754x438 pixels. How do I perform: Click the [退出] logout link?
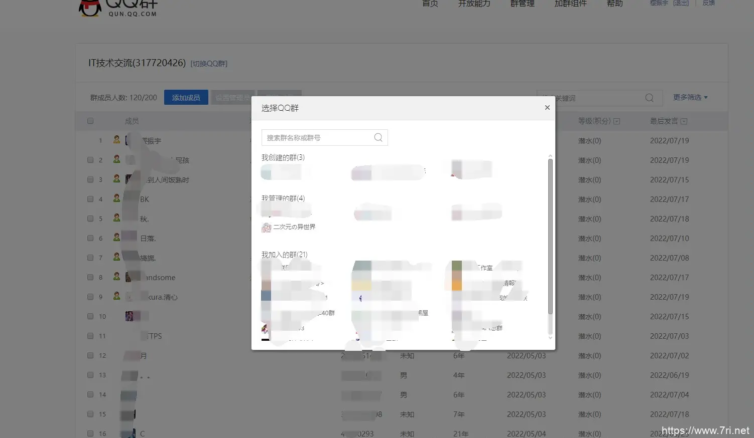tap(681, 3)
